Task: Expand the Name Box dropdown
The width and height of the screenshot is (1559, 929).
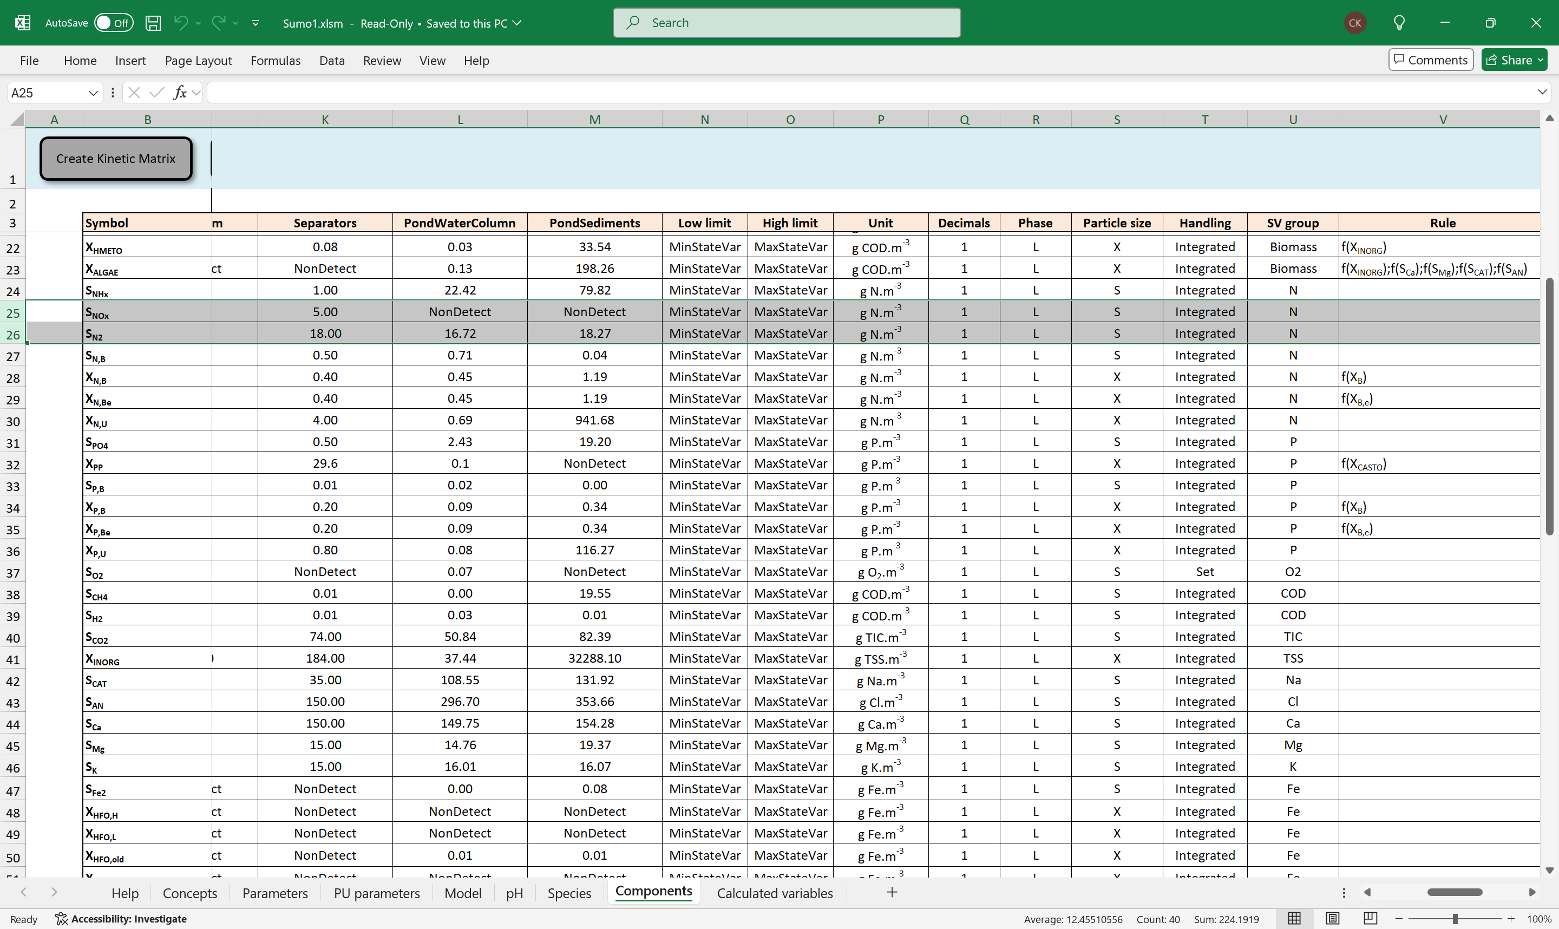Action: [93, 93]
